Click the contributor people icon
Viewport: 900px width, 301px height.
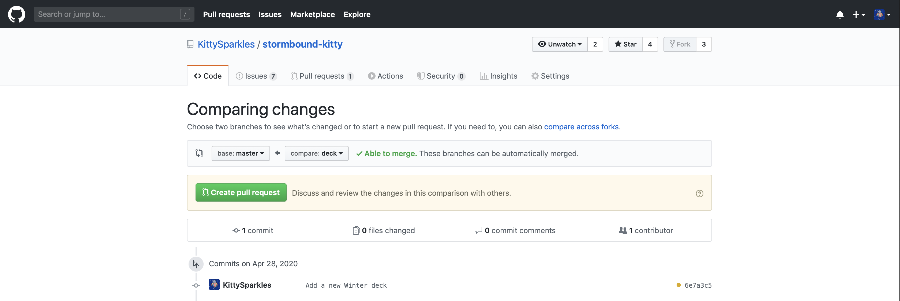623,229
